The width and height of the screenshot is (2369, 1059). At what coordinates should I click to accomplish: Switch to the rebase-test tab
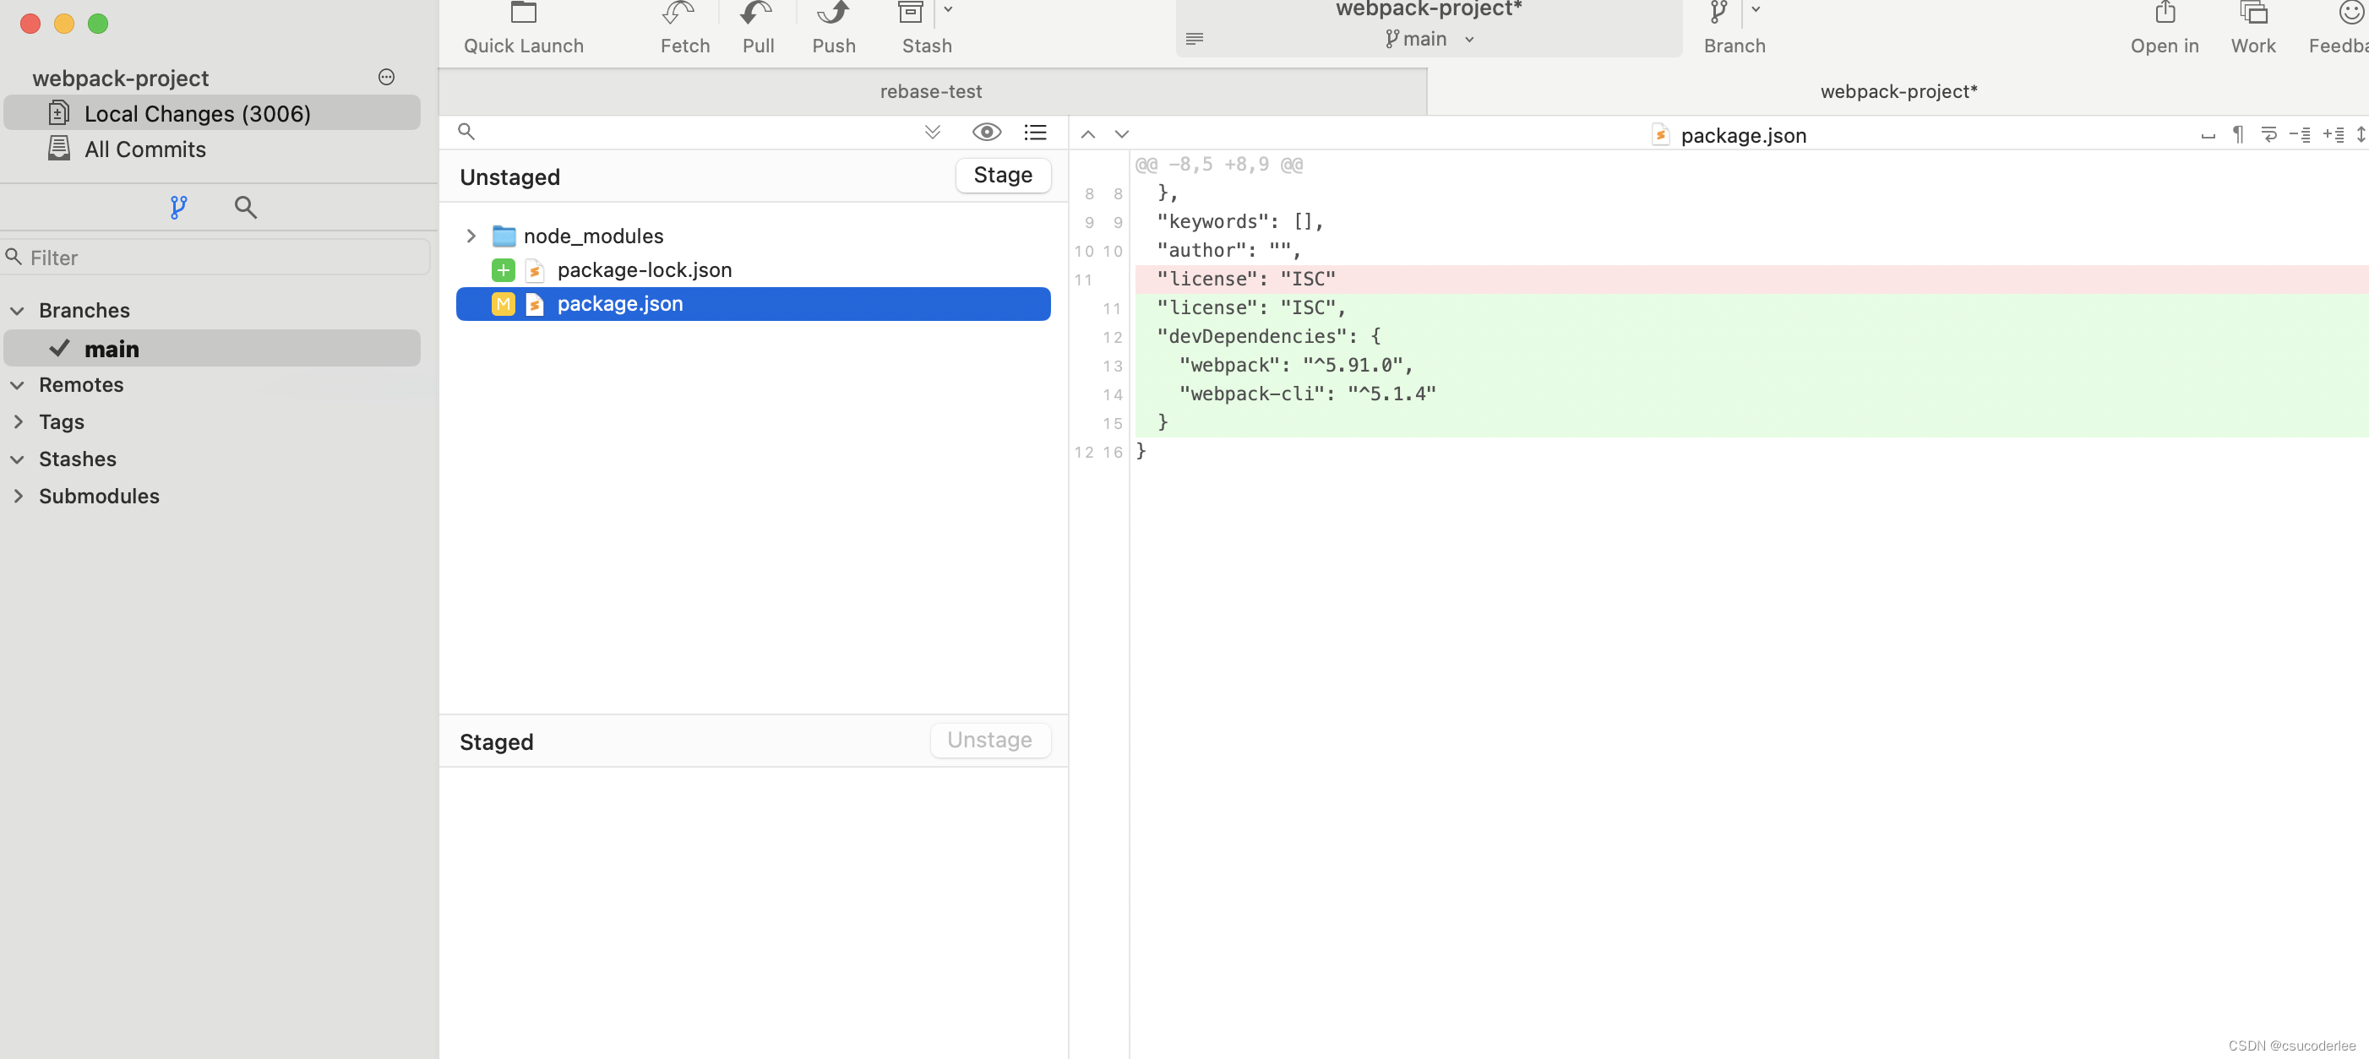pos(931,92)
